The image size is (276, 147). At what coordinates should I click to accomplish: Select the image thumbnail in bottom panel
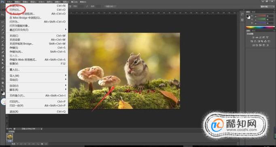click(x=9, y=137)
